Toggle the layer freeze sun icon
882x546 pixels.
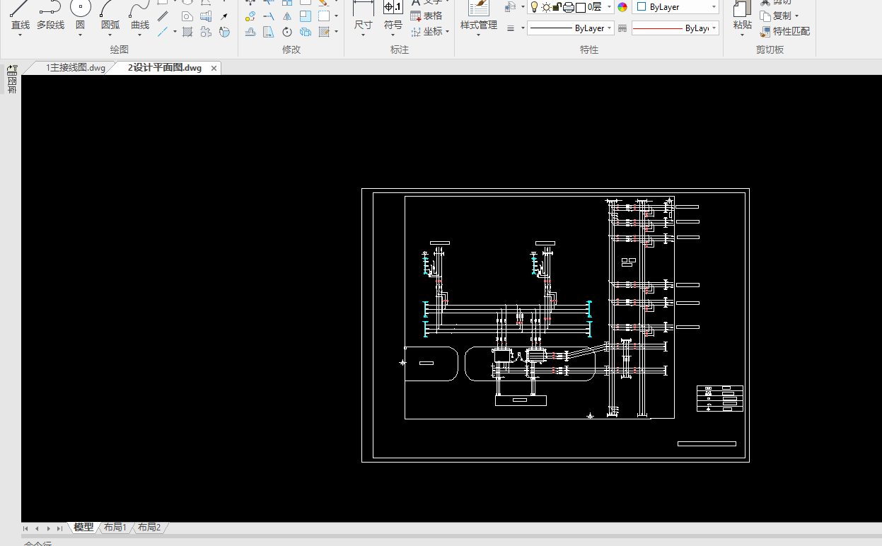pyautogui.click(x=545, y=7)
